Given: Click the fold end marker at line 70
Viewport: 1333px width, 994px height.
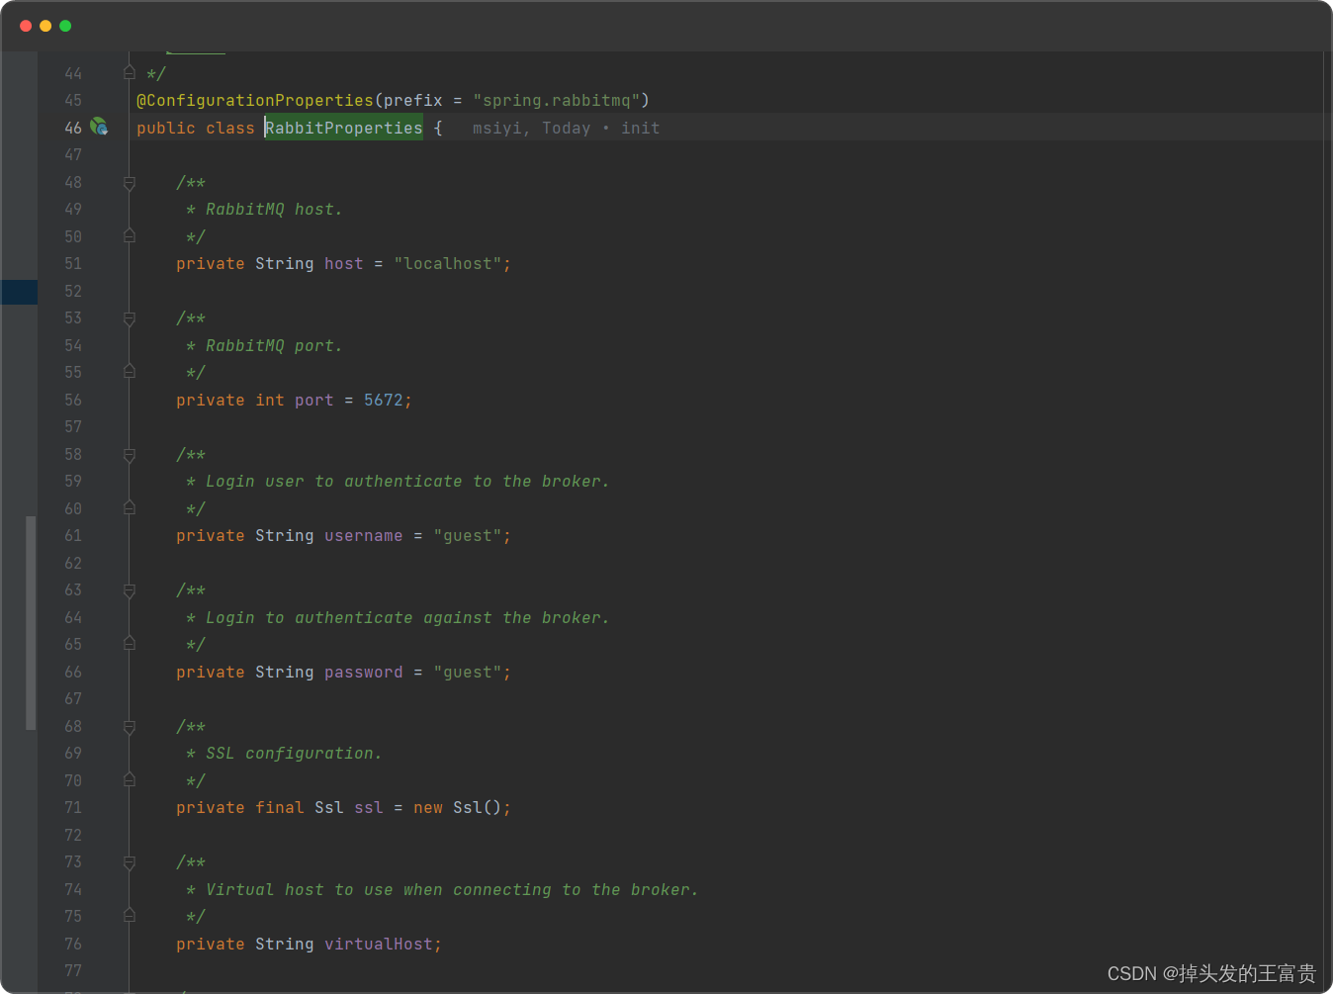Looking at the screenshot, I should pyautogui.click(x=130, y=779).
